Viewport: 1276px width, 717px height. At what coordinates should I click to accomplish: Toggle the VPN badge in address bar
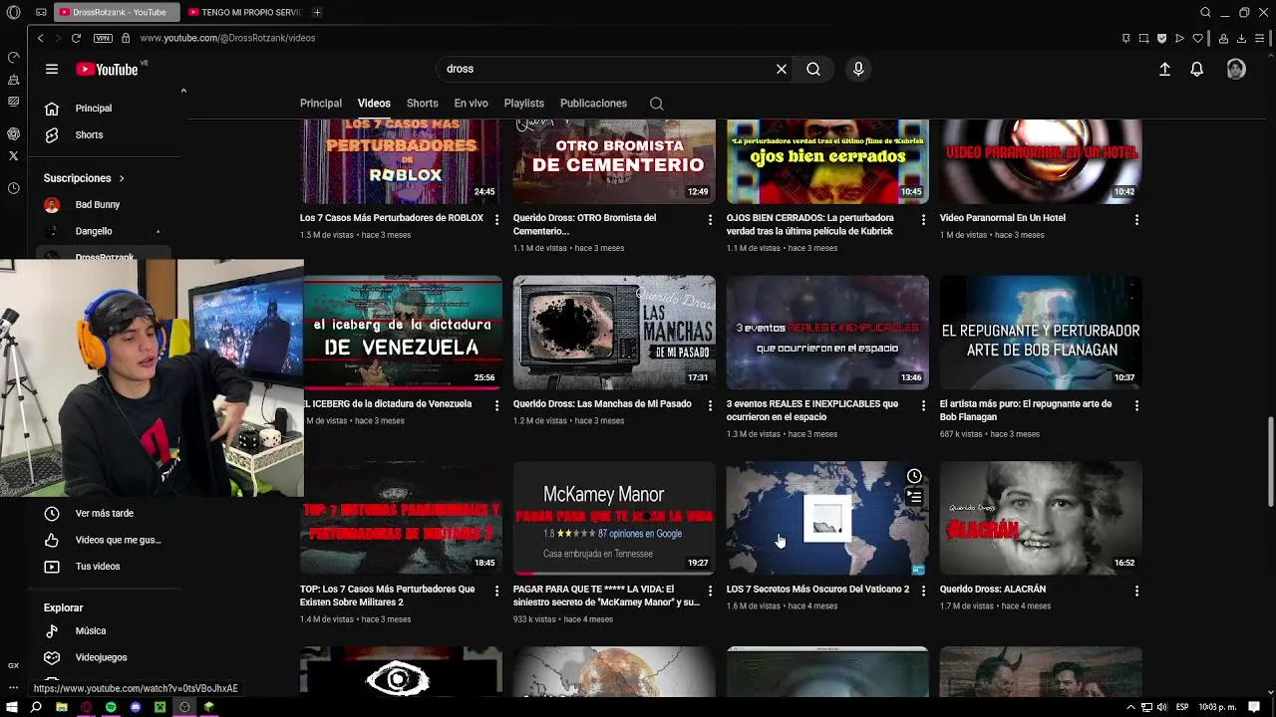point(103,38)
